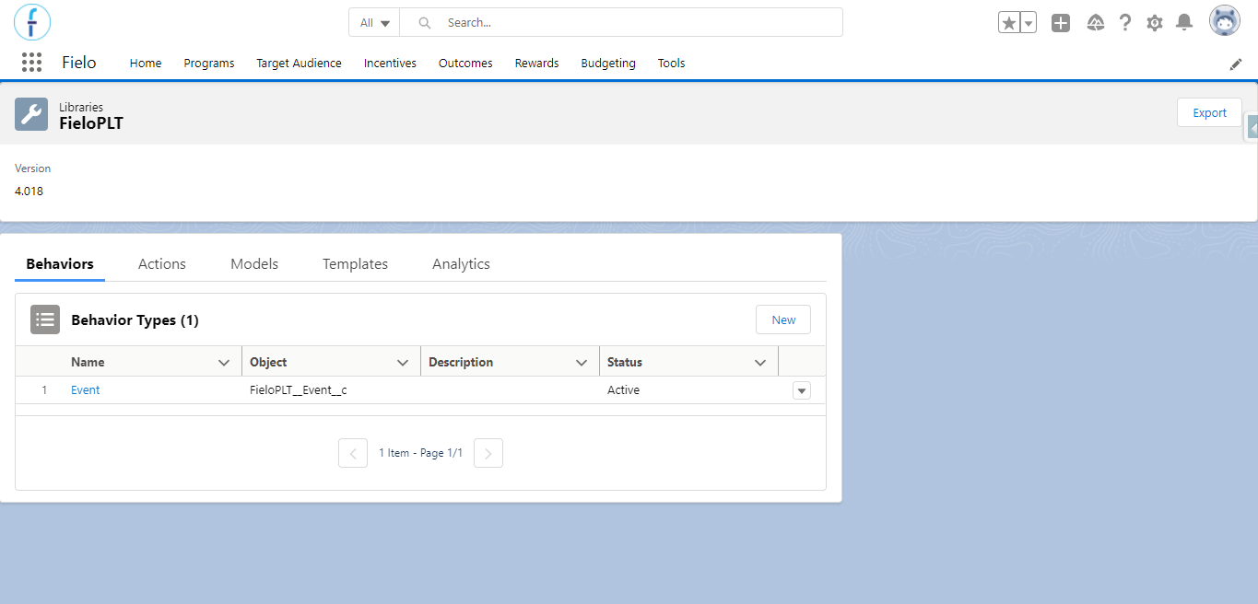Screen dimensions: 1258x604
Task: Open the Home nav item
Action: 146,64
